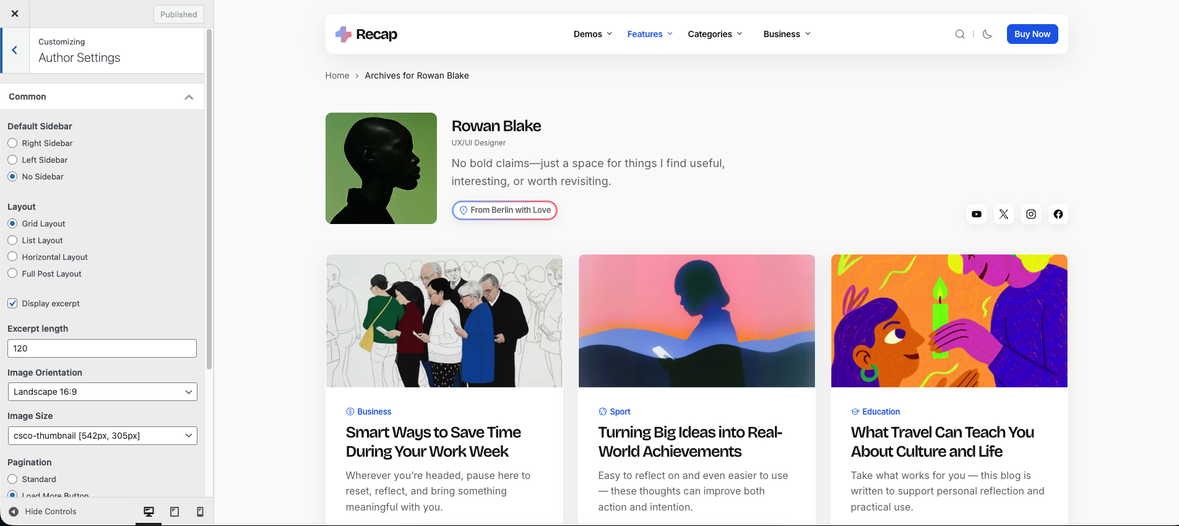The image size is (1179, 526).
Task: Click the Home breadcrumb link
Action: click(x=337, y=75)
